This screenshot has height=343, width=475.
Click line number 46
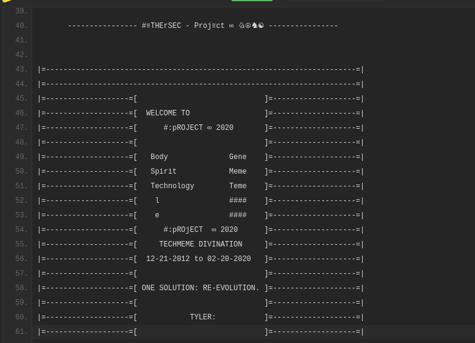pos(21,113)
